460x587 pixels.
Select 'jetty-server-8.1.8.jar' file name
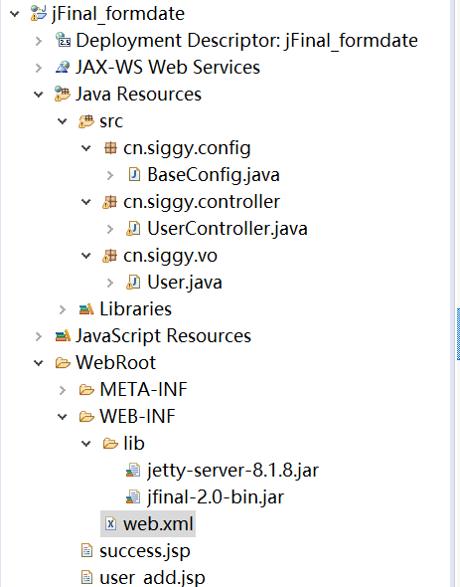[x=233, y=471]
